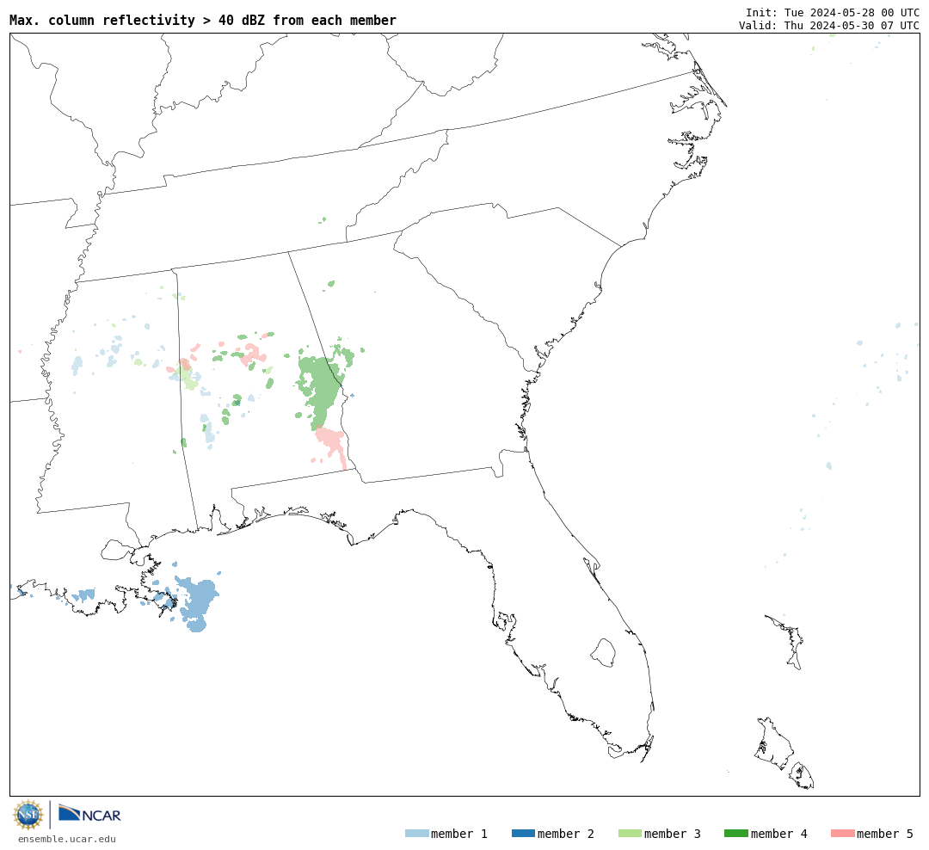The image size is (929, 850).
Task: Select the 'member 1' legend label
Action: pyautogui.click(x=459, y=834)
